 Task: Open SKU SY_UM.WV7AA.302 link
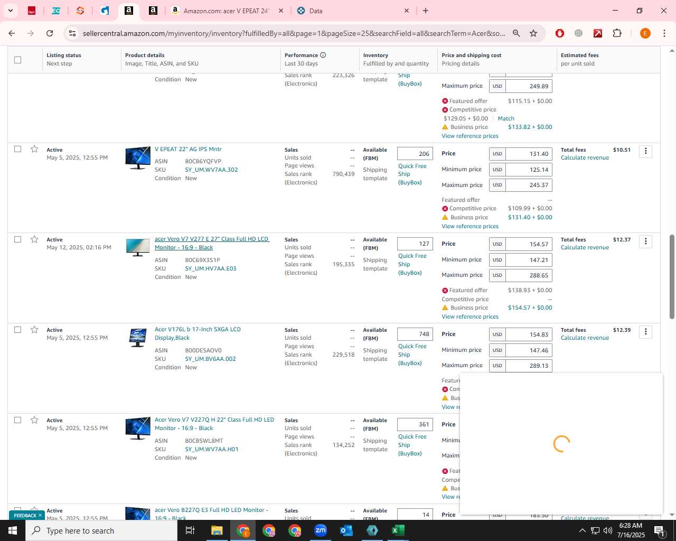click(211, 170)
